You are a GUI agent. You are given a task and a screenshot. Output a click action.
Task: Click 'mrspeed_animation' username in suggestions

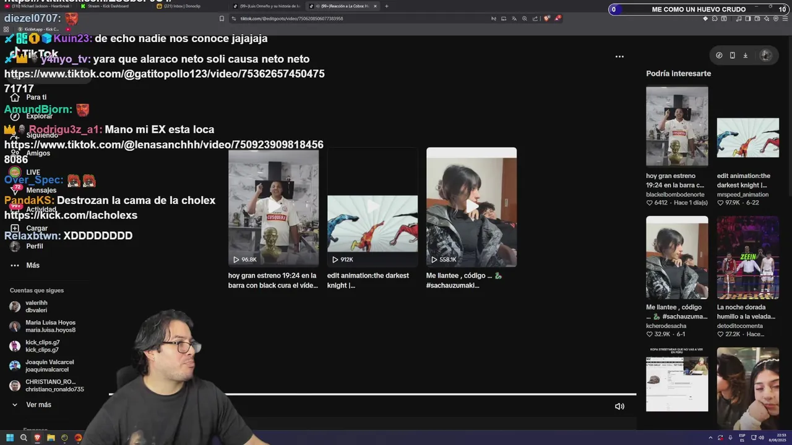742,195
